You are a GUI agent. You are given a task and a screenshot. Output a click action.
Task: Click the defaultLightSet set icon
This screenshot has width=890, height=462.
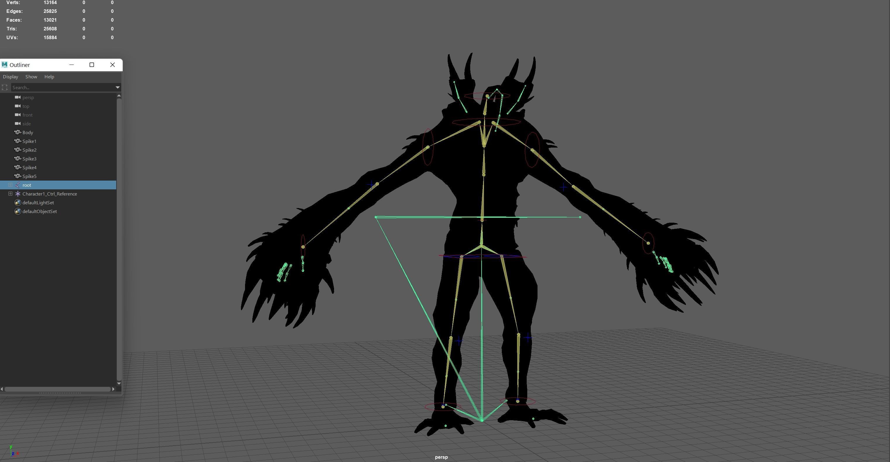coord(18,203)
